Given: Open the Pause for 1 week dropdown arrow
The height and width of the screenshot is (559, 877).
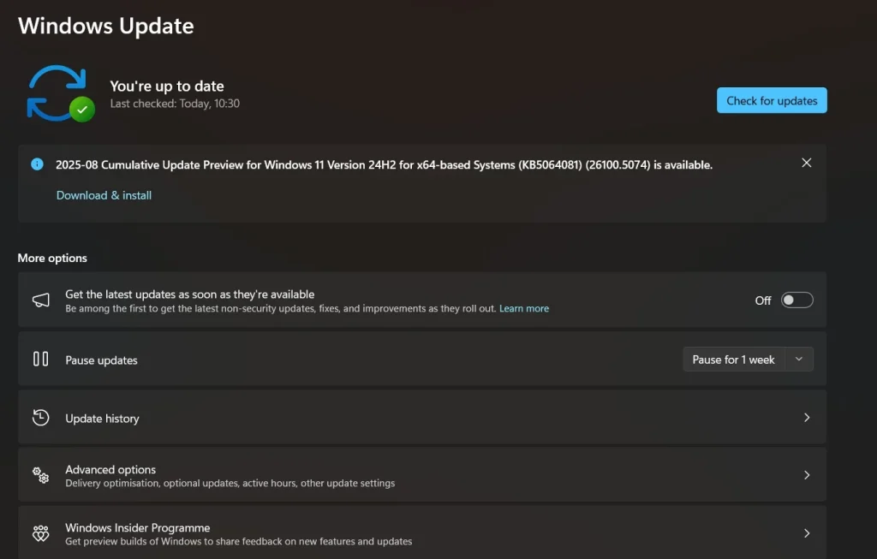Looking at the screenshot, I should point(799,360).
